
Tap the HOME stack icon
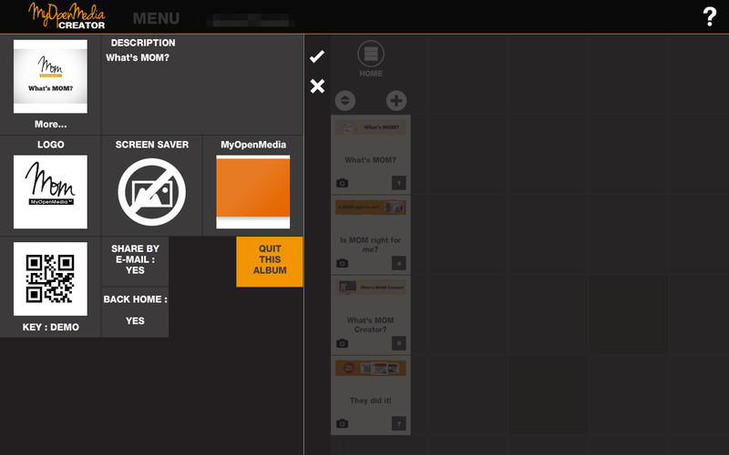371,54
